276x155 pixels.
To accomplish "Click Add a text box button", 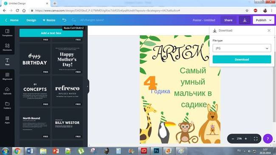I will 51,33.
